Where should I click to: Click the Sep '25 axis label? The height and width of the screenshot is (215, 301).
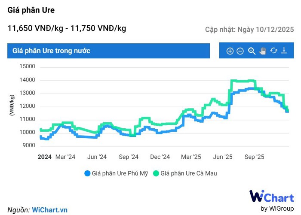tap(255, 157)
